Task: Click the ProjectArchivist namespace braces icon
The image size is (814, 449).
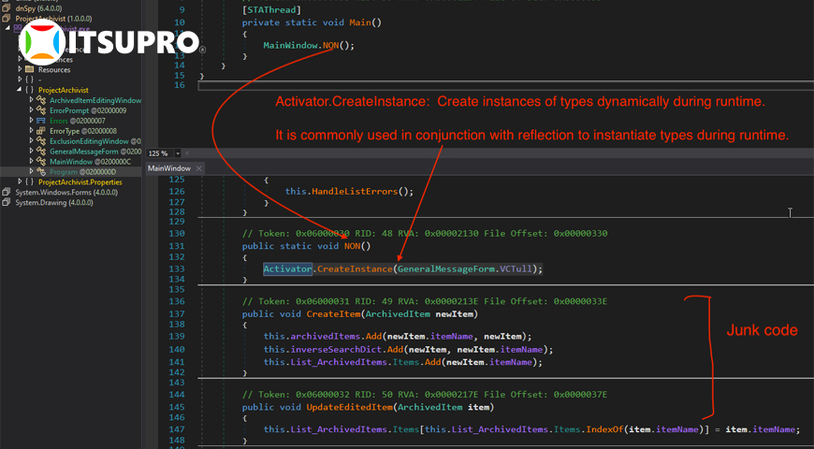Action: [x=29, y=90]
